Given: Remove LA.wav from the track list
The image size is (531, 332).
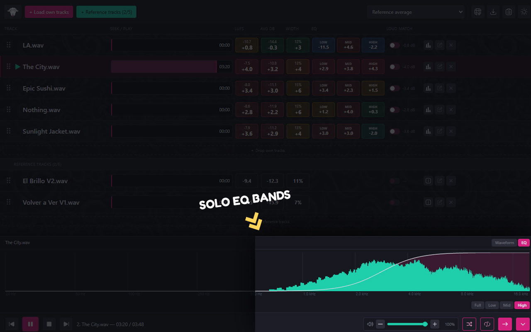Looking at the screenshot, I should tap(451, 45).
